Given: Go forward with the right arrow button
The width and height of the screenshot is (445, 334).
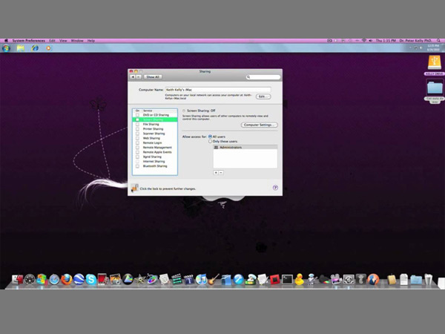Looking at the screenshot, I should coord(139,77).
